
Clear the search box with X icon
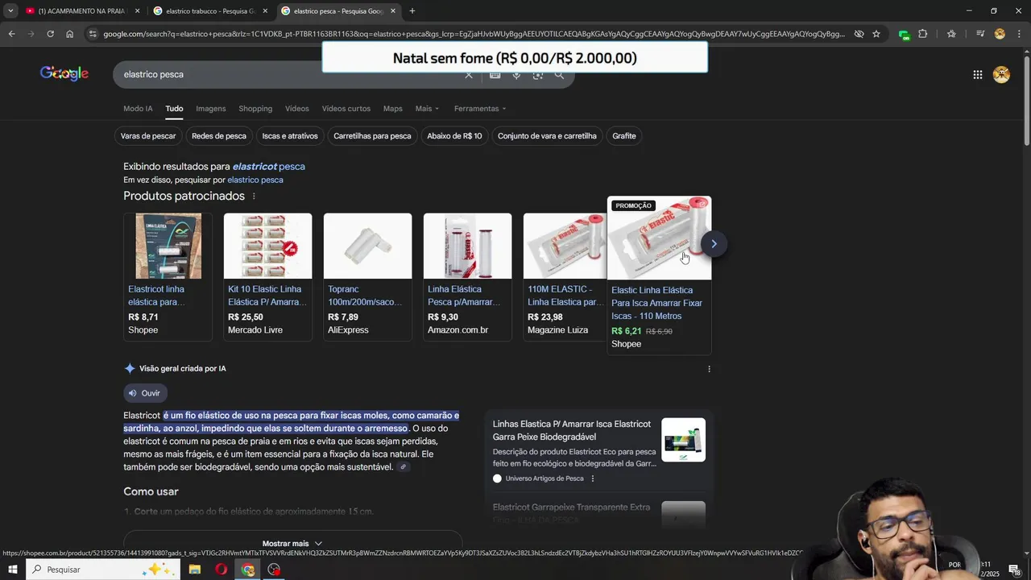point(469,75)
